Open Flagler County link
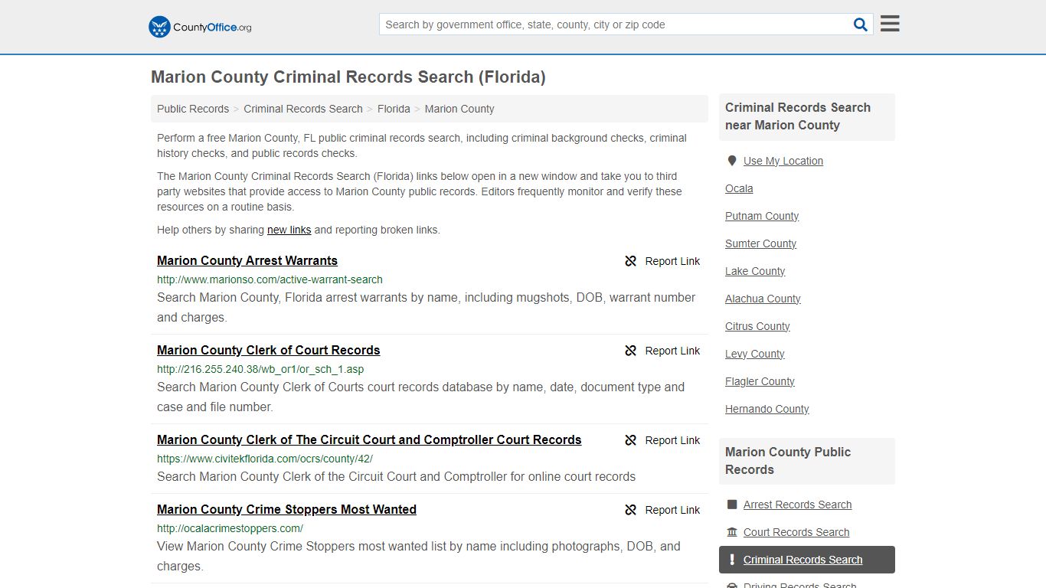 pos(760,381)
